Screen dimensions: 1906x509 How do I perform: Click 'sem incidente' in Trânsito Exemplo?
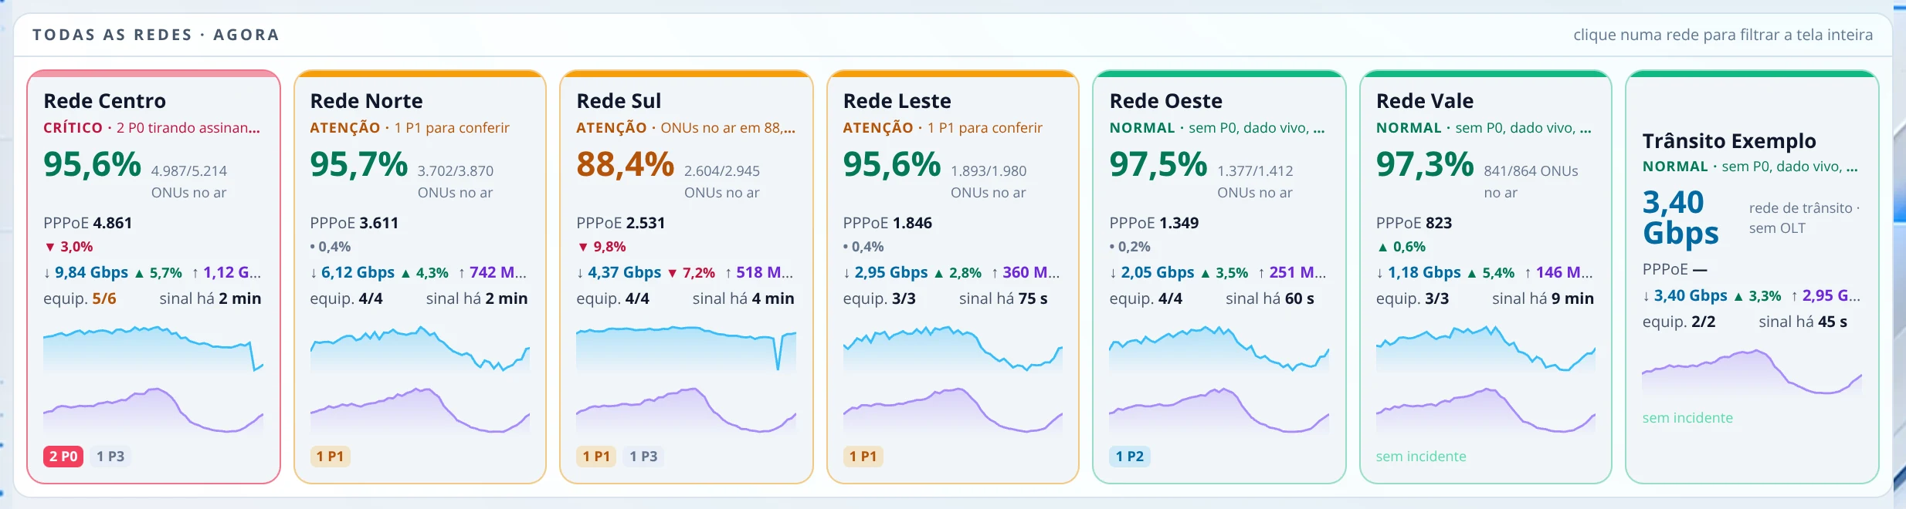coord(1687,418)
